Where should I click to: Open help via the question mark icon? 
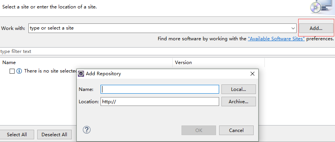click(x=86, y=130)
